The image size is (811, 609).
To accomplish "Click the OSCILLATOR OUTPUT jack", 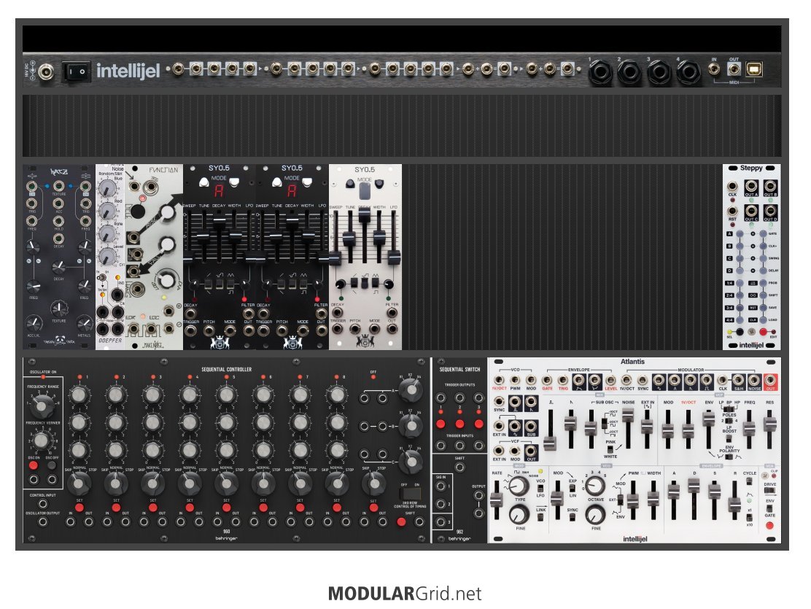I will [42, 521].
